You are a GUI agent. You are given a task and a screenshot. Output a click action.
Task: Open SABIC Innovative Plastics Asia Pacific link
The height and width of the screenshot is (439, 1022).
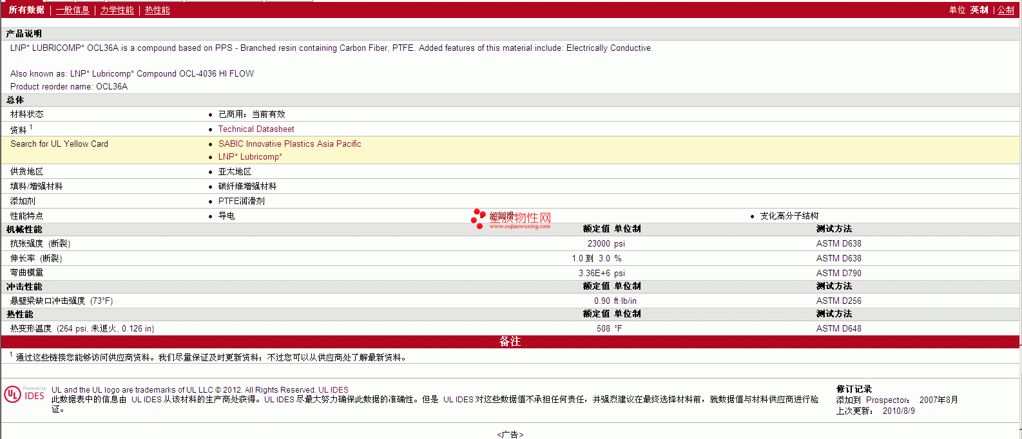(x=289, y=144)
